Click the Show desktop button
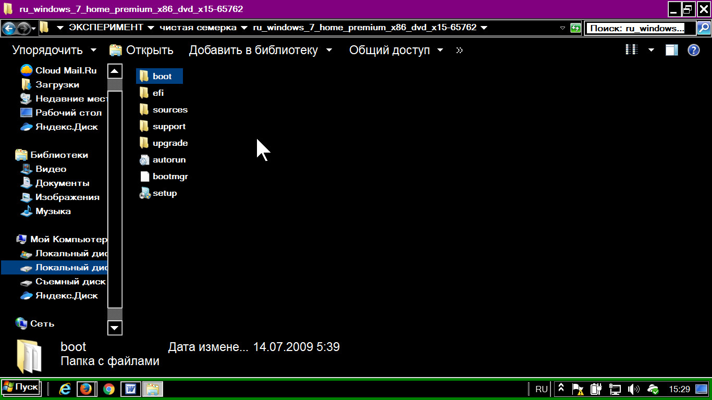 (702, 389)
